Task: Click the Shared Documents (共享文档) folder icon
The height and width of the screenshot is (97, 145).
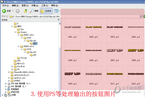Action: (x=9, y=92)
